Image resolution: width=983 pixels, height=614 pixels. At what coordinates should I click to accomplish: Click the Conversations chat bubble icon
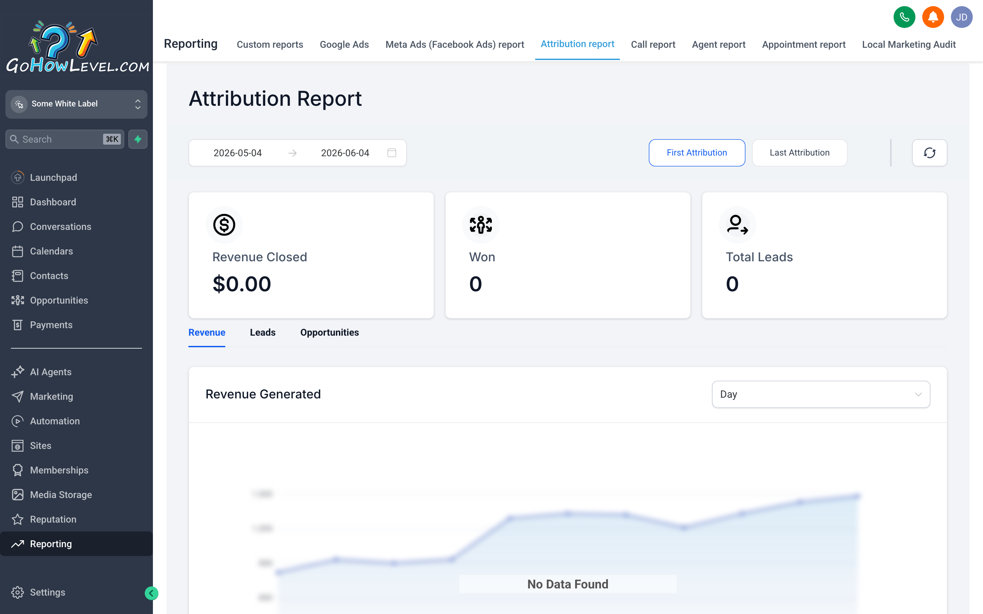click(x=17, y=226)
